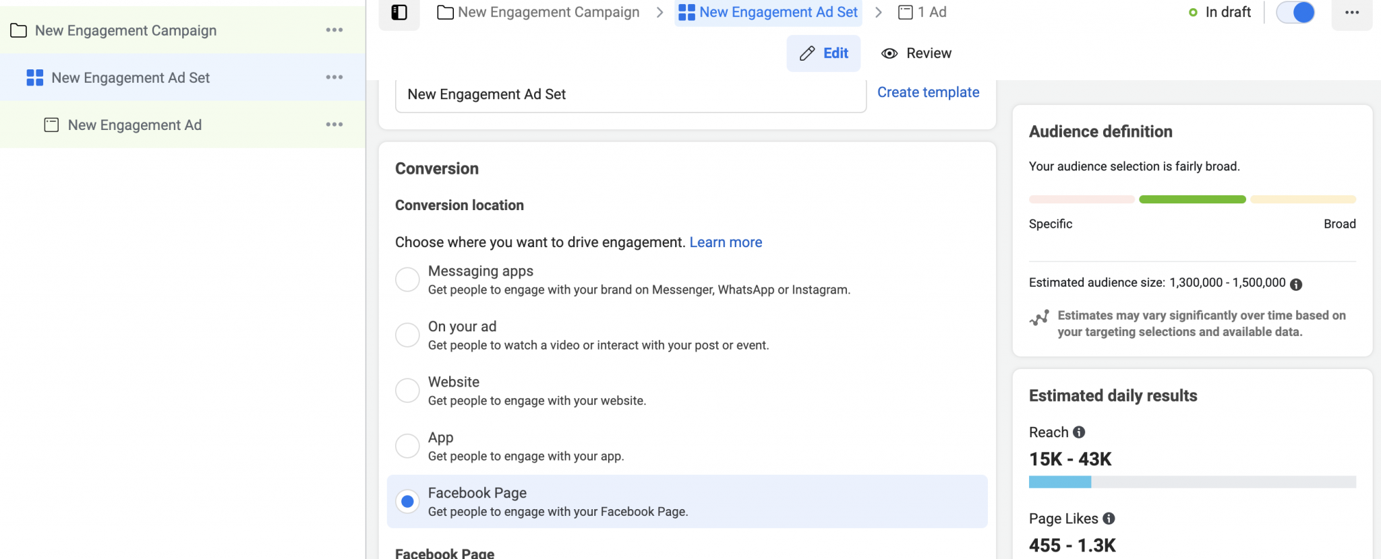Switch to the Edit tab
The height and width of the screenshot is (559, 1381).
tap(823, 53)
